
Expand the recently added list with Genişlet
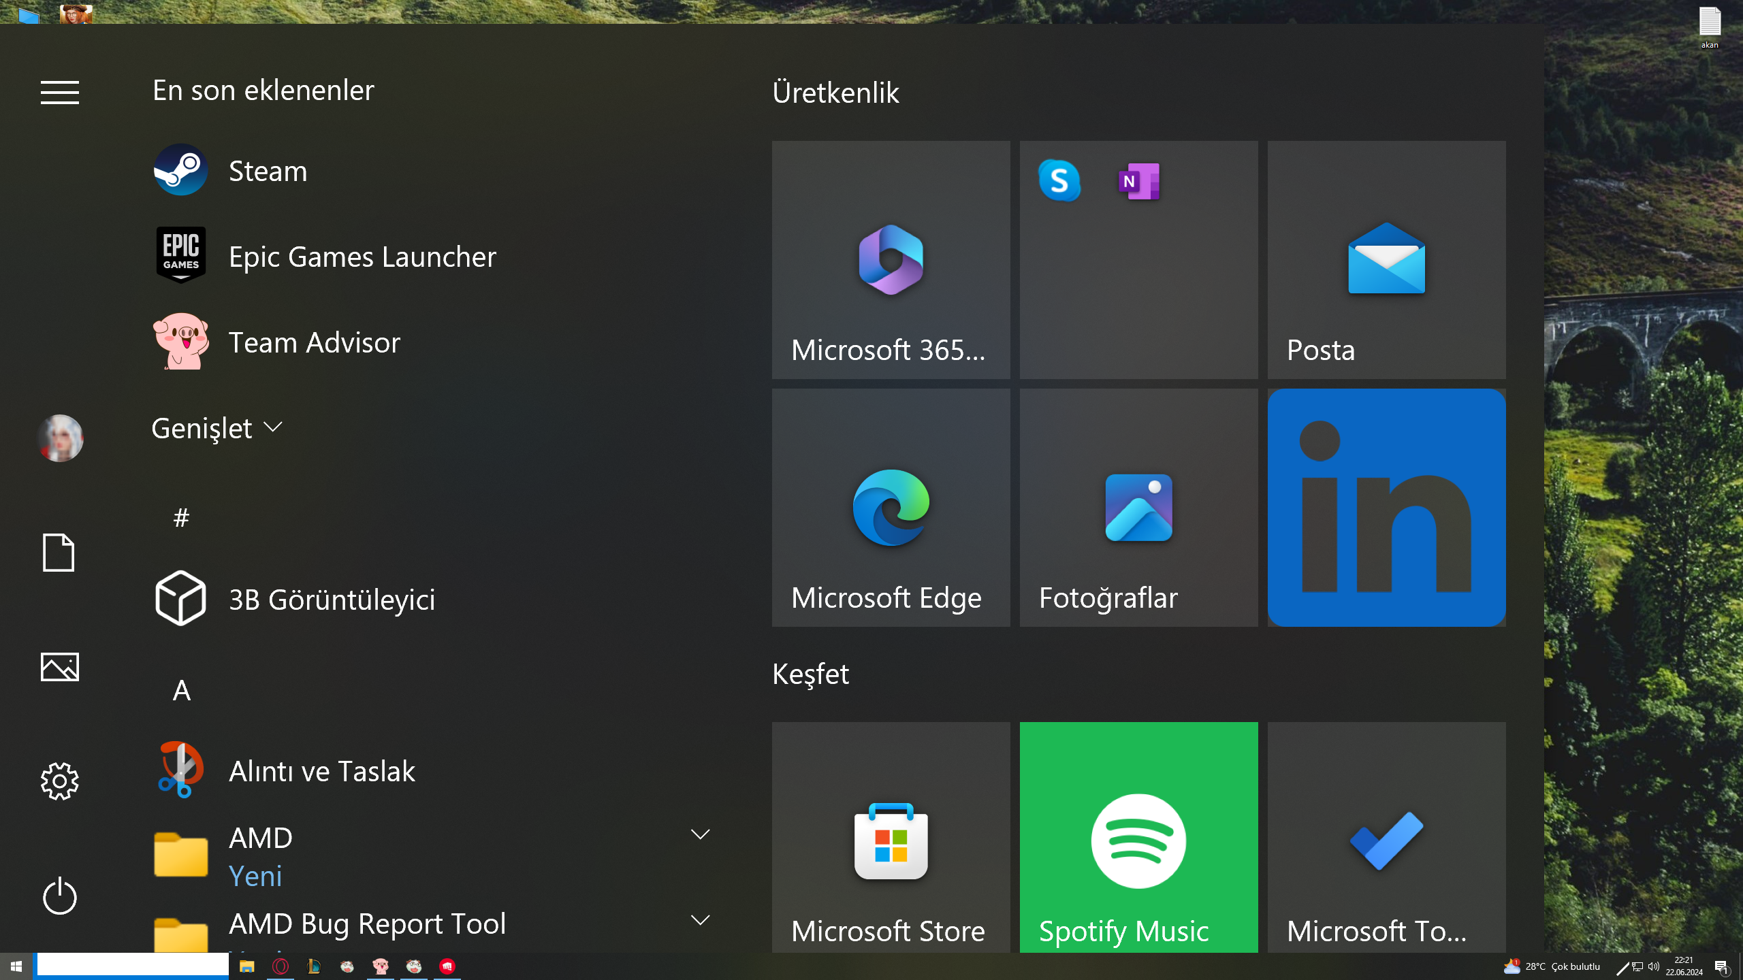(217, 428)
